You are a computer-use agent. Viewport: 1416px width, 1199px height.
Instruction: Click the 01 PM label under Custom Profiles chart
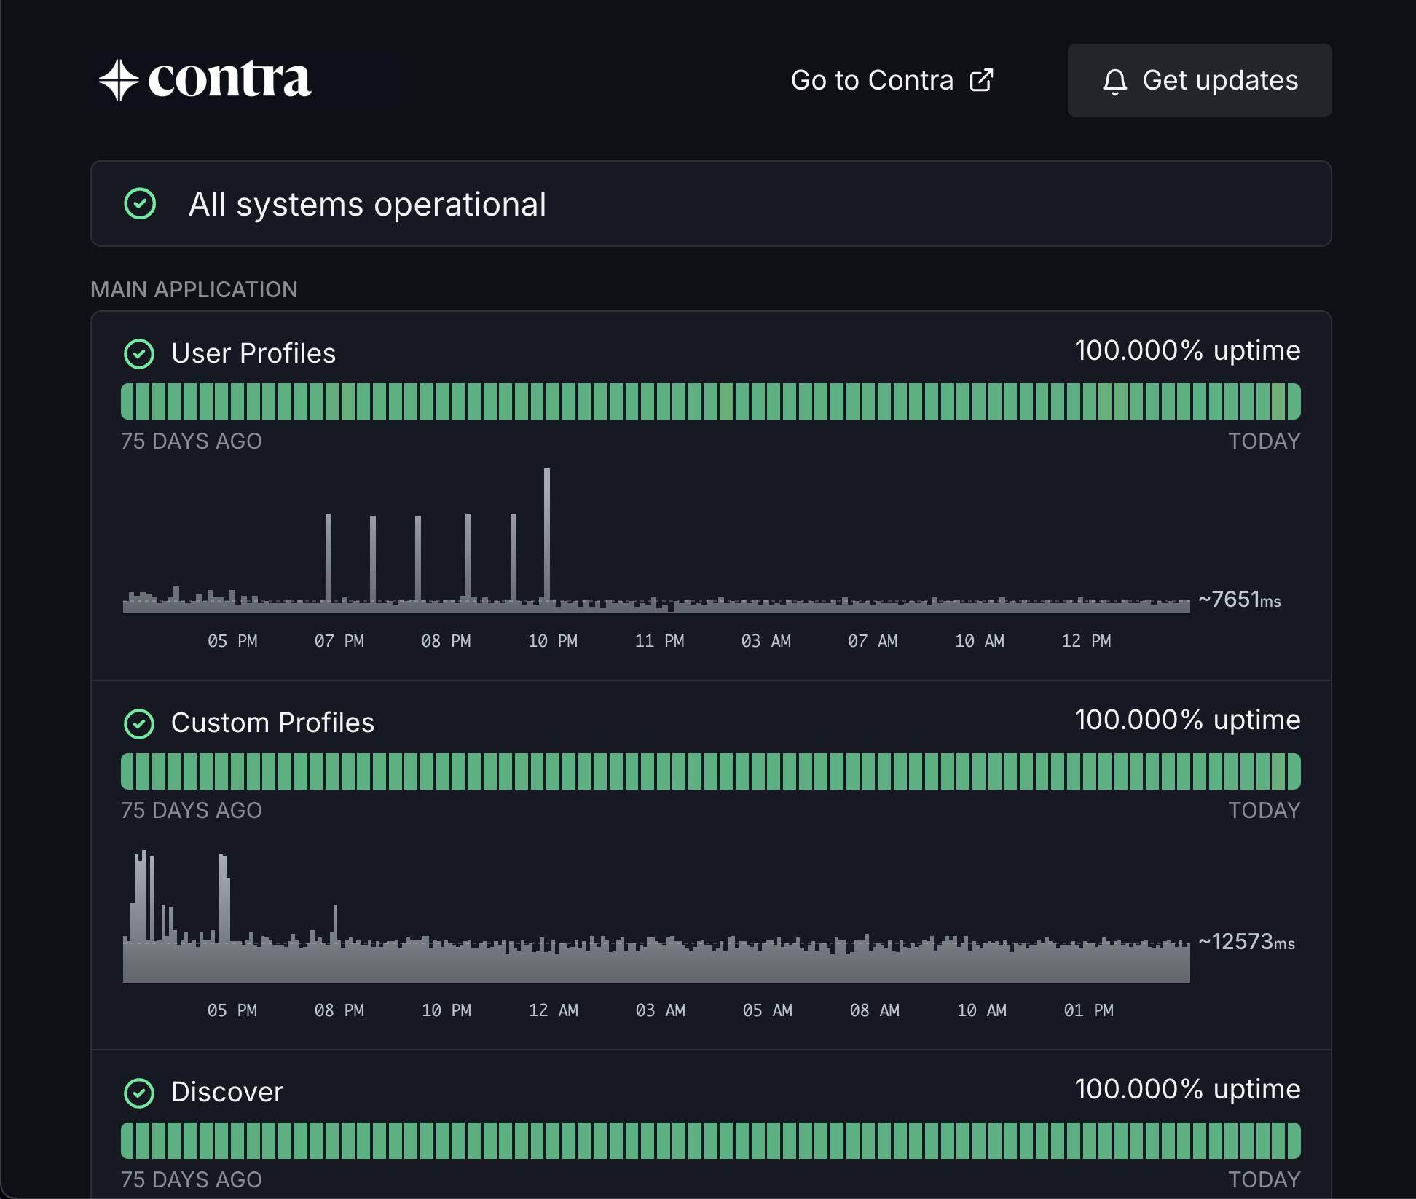[1089, 1010]
